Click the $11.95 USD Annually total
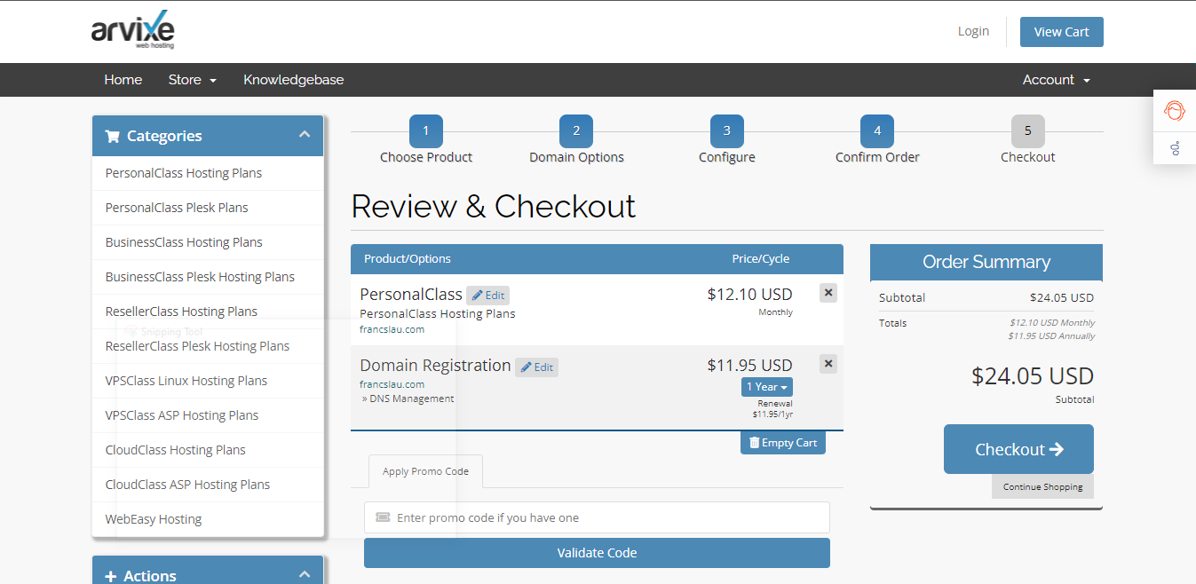 coord(1051,336)
